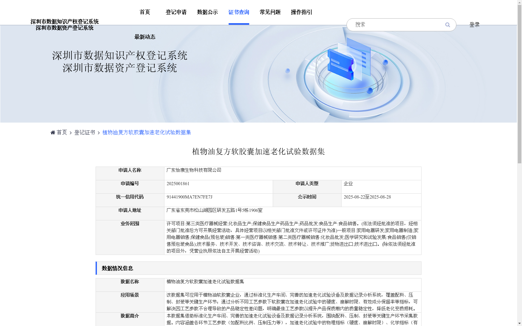Click the 申请人类型 label cell
Viewport: 522px width, 326px height.
(x=307, y=187)
